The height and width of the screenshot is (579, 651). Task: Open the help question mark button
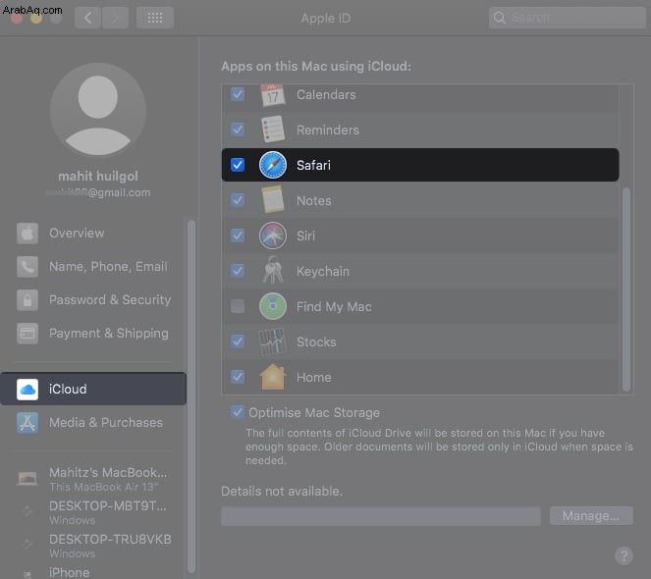tap(624, 555)
